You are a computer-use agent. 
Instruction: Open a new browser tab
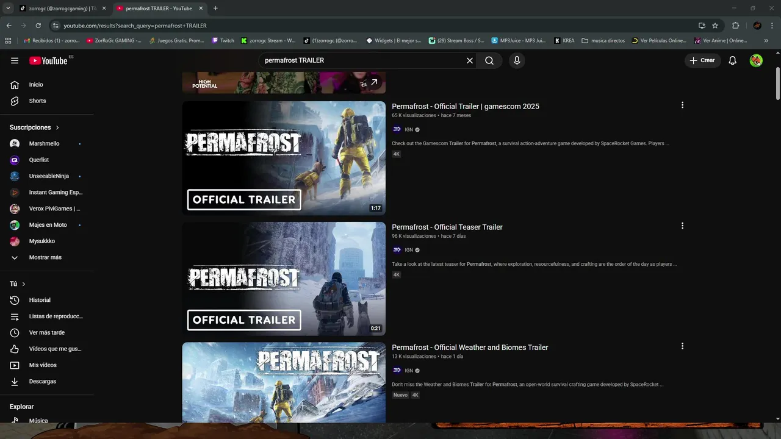coord(215,9)
